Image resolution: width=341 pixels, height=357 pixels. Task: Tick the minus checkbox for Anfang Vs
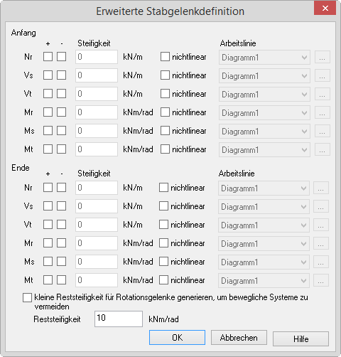click(x=61, y=75)
